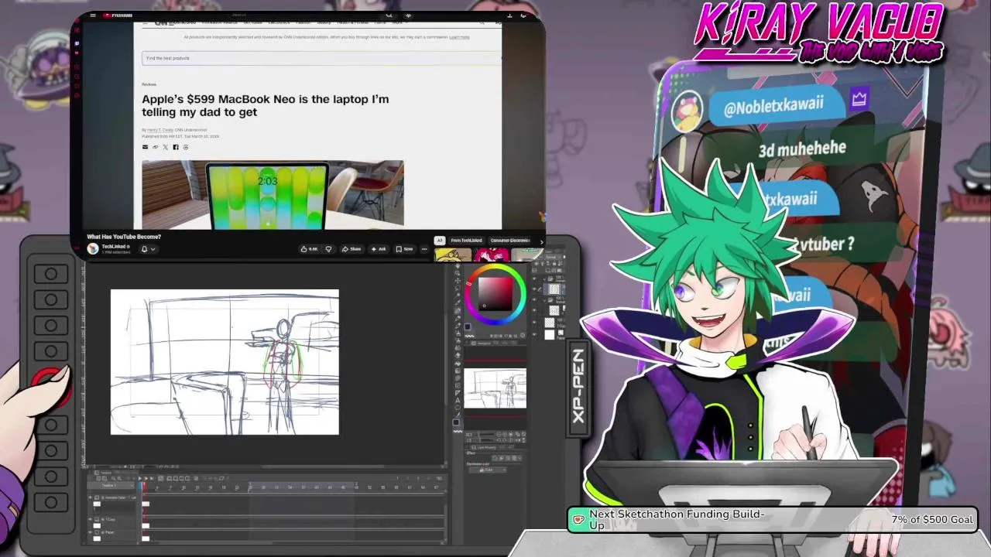Hide the animation folder track in timeline
Screen dimensions: 991x557
[x=90, y=497]
